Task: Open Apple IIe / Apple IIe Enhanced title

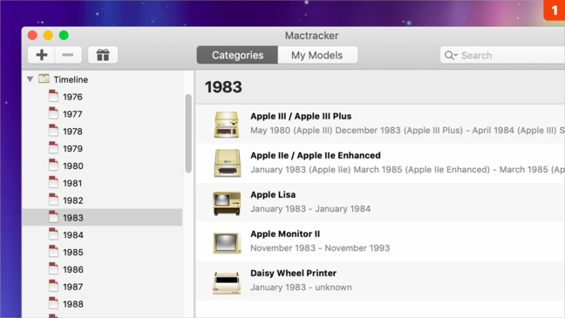Action: [x=316, y=155]
